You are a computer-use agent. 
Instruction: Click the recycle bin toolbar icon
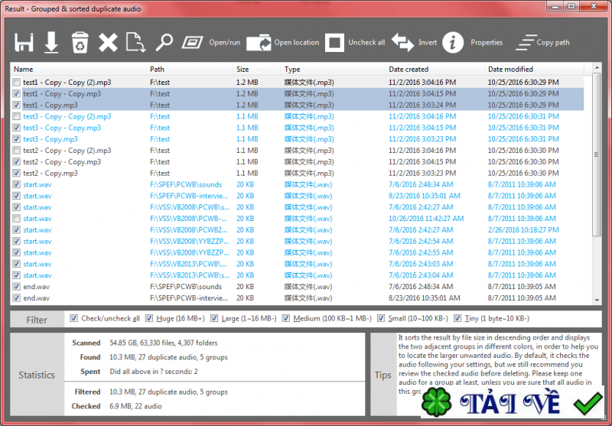80,42
